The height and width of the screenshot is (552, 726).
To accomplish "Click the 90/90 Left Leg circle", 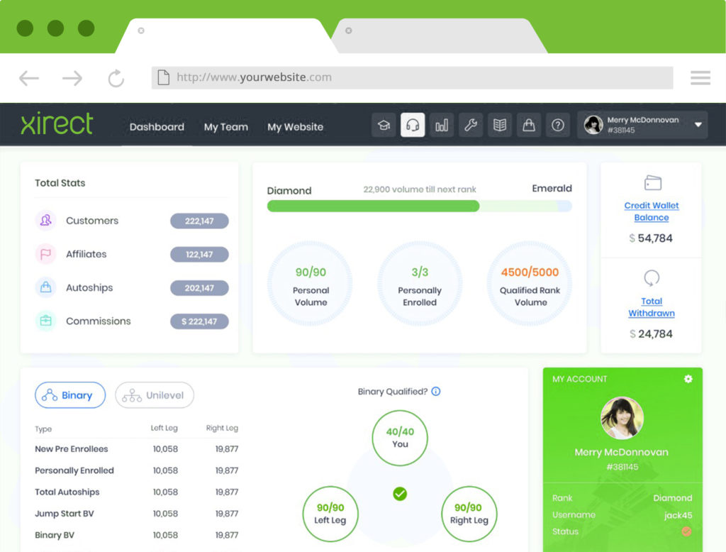I will pyautogui.click(x=330, y=514).
